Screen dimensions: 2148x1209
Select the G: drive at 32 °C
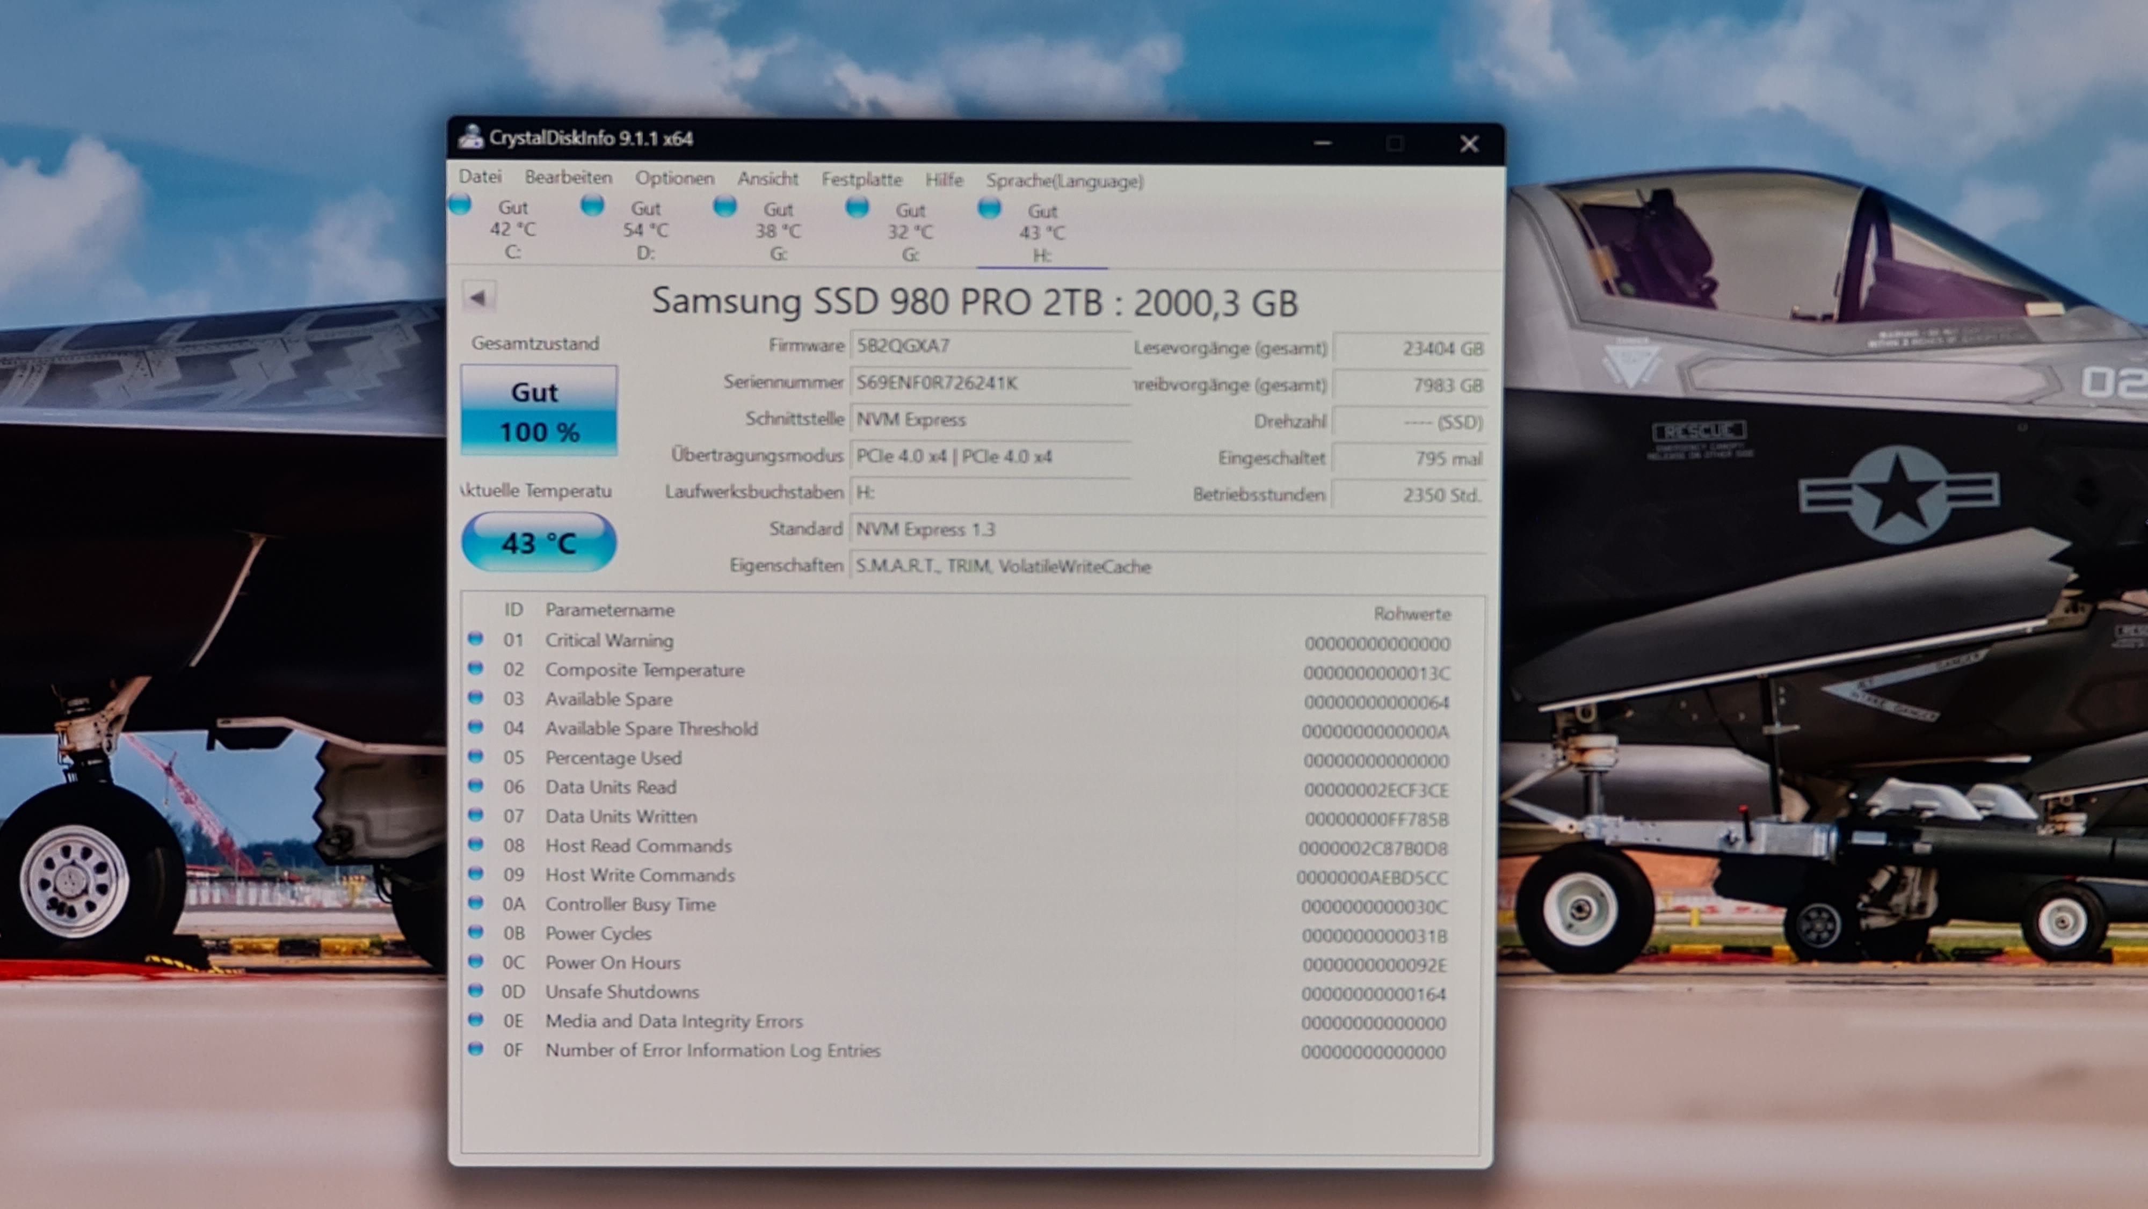click(x=910, y=232)
